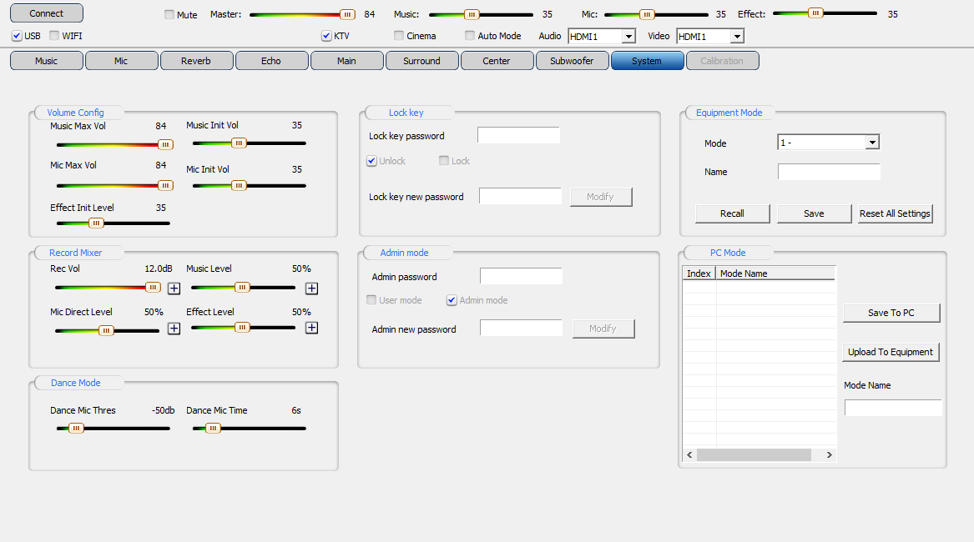The height and width of the screenshot is (542, 974).
Task: Click plus icon next to Rec Vol
Action: (174, 289)
